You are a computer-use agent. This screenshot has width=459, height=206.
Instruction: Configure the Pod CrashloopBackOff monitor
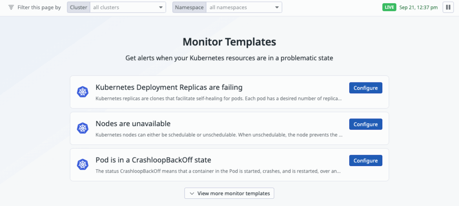point(365,160)
